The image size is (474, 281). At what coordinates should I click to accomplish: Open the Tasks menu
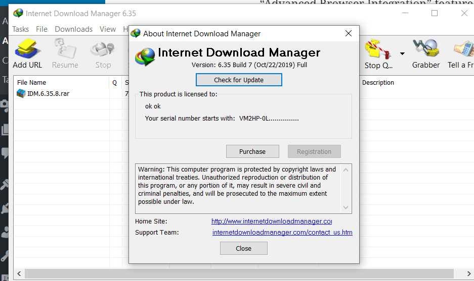[x=20, y=29]
